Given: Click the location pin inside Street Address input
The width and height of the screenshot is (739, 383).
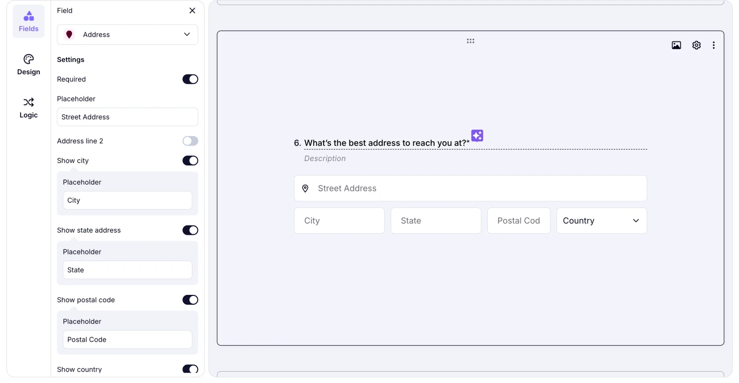Looking at the screenshot, I should click(305, 188).
